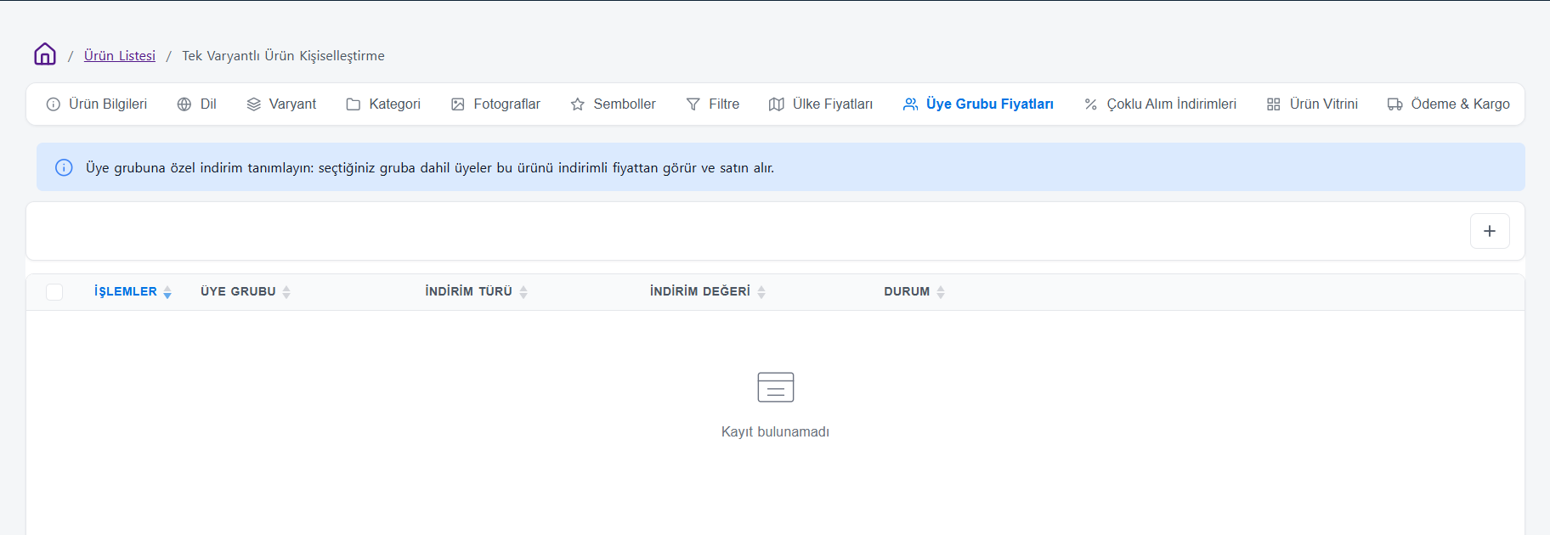Select the Filtre tab

tap(713, 104)
